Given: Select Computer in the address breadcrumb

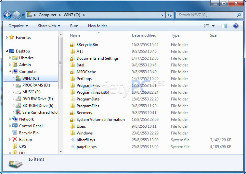Looking at the screenshot, I should point(47,15).
